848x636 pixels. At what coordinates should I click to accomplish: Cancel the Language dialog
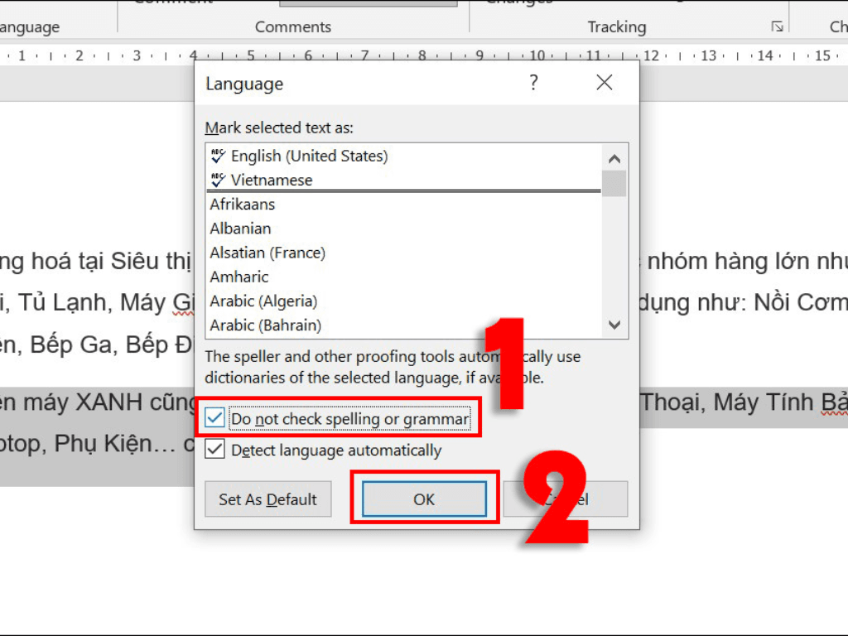[x=566, y=499]
